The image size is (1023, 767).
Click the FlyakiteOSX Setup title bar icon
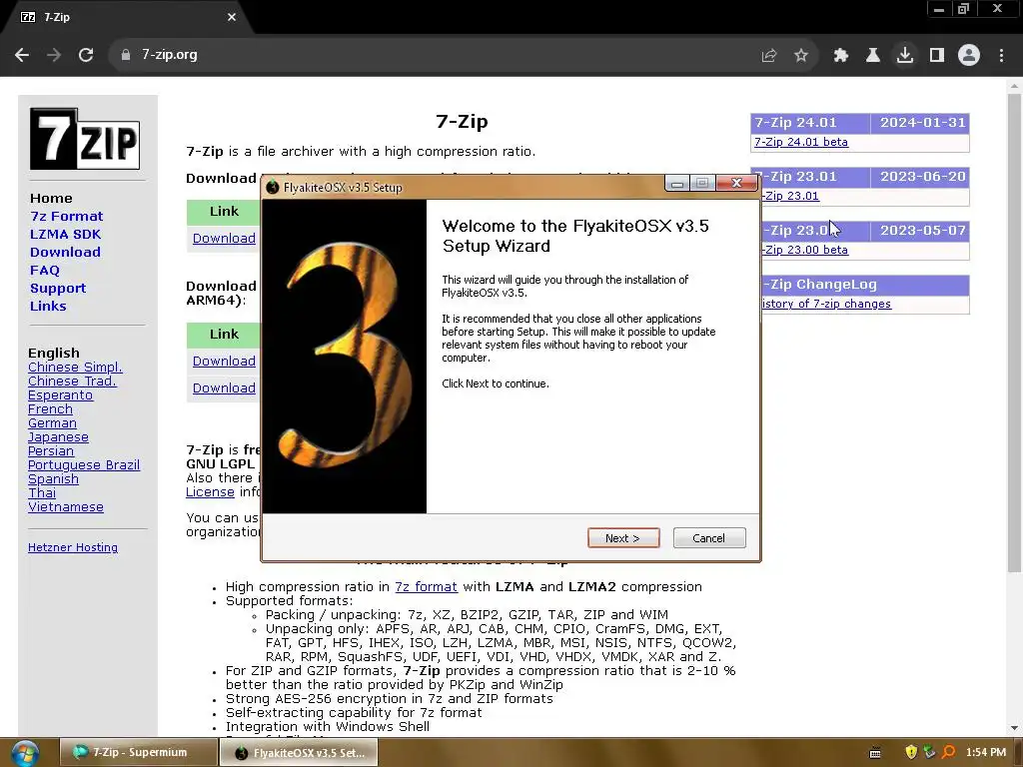[x=273, y=187]
